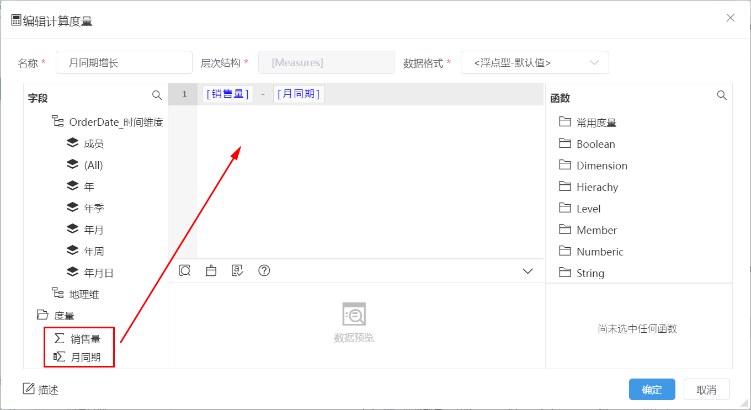The width and height of the screenshot is (751, 410).
Task: Click the disabled 层次结构 [Measures] field
Action: (x=327, y=62)
